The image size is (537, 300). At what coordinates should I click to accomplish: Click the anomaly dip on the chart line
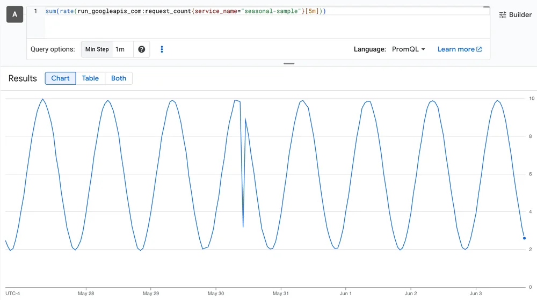click(243, 226)
